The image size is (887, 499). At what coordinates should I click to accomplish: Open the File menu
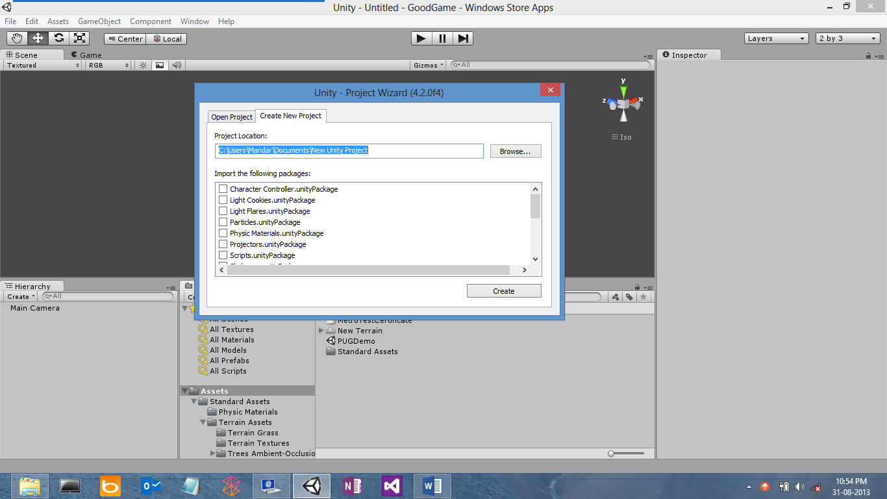[10, 21]
